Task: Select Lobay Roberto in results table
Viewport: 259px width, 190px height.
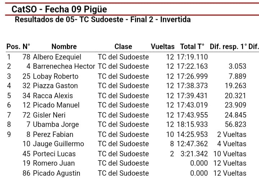Action: [x=56, y=76]
